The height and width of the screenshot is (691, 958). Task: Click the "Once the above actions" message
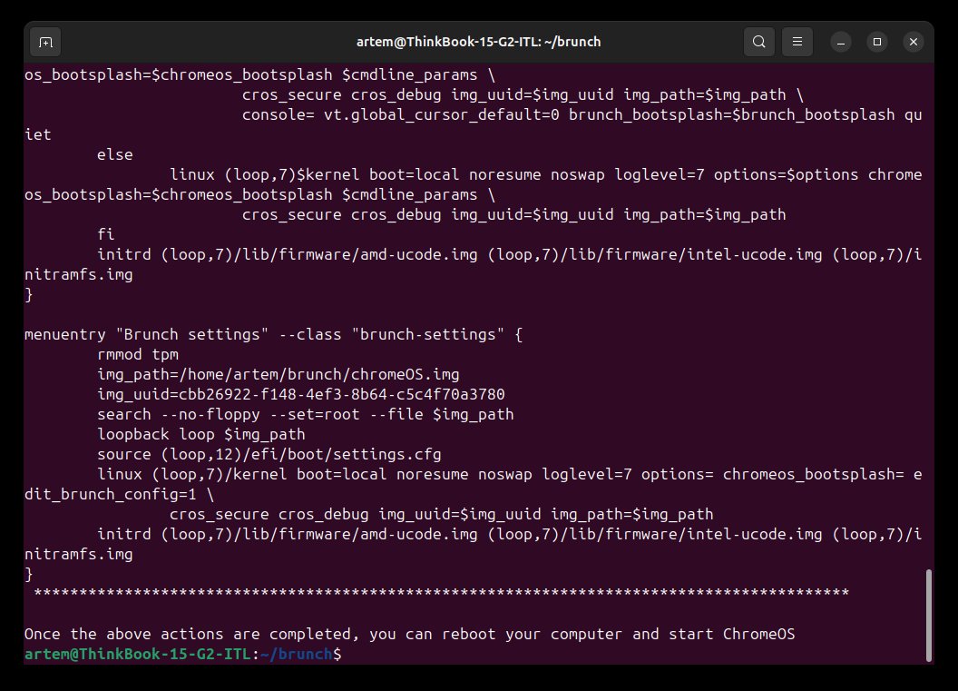[x=408, y=634]
